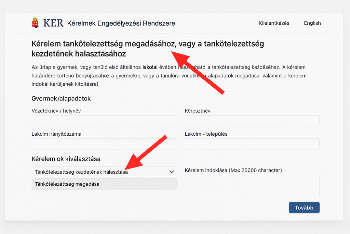Switch language to English
350x234 pixels.
pos(312,23)
